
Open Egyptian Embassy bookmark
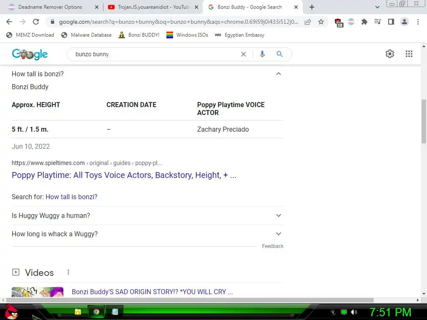point(239,35)
